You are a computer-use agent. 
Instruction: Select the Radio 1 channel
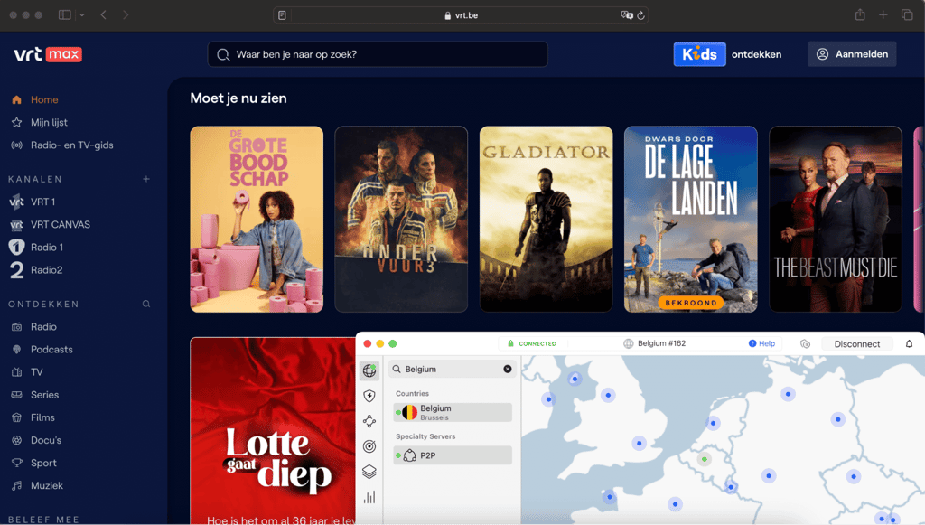coord(36,248)
